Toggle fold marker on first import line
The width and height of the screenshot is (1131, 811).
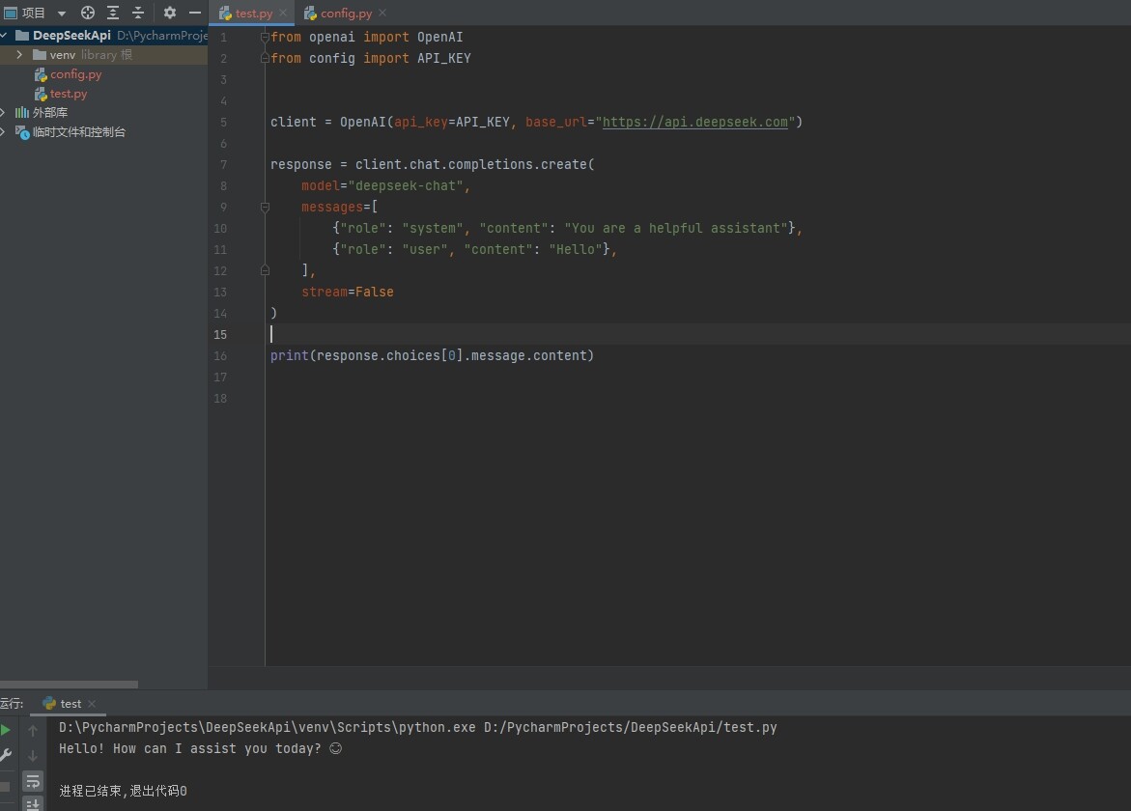pyautogui.click(x=265, y=37)
